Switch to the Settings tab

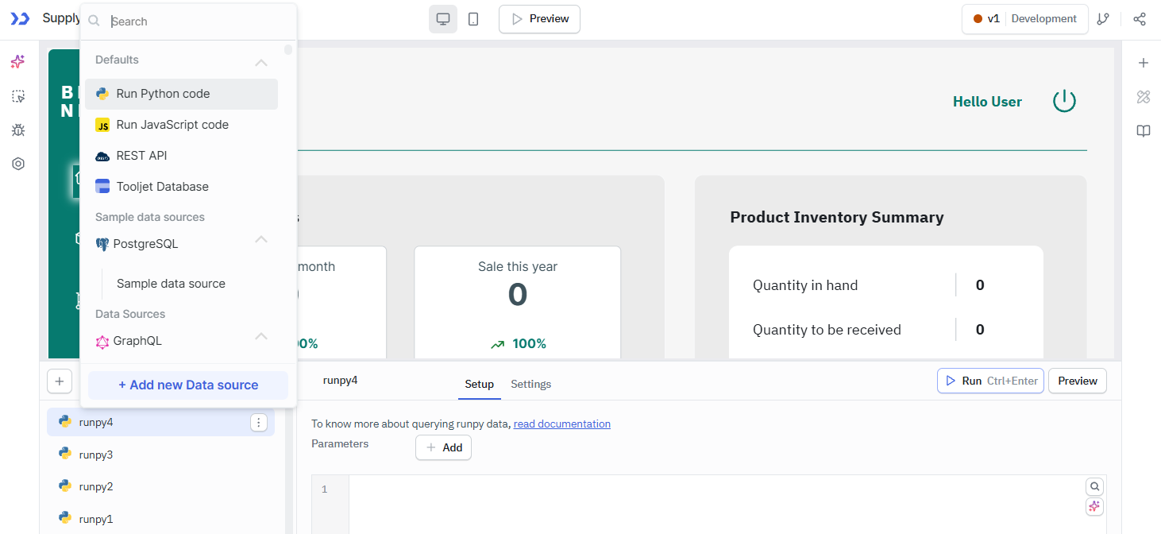[x=530, y=384]
